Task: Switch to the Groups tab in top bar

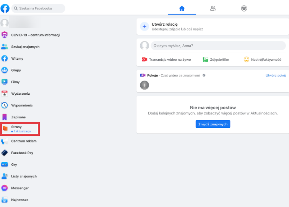Action: 244,8
